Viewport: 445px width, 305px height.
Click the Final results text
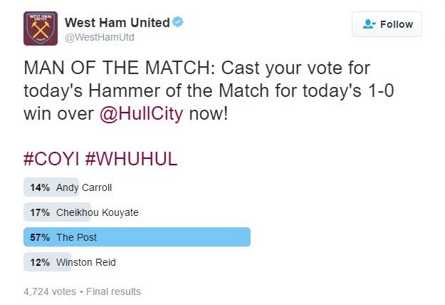(x=113, y=291)
